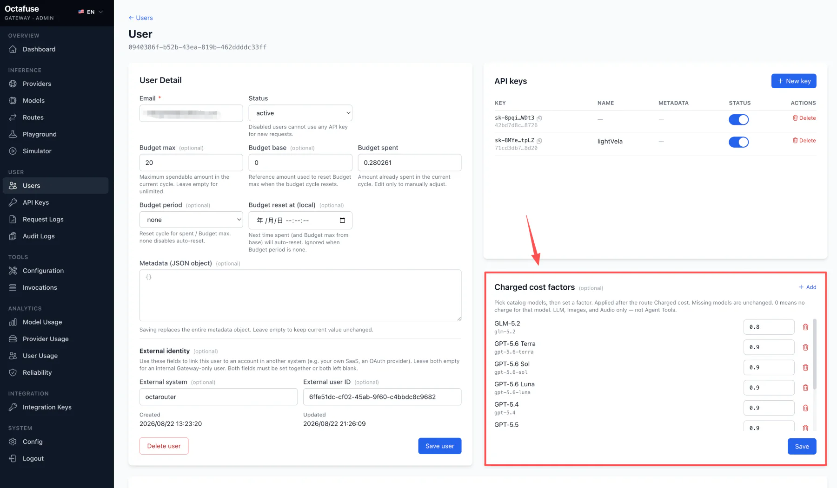
Task: Click the Integration Keys key icon
Action: coord(13,407)
